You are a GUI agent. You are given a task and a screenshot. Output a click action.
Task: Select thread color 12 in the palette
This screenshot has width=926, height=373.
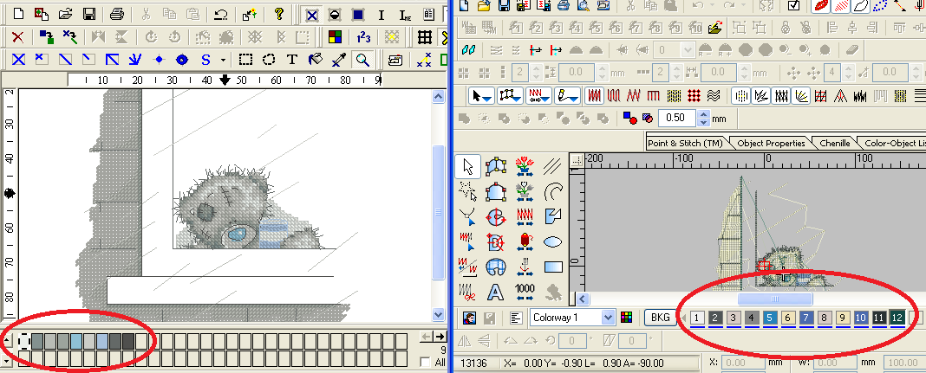pyautogui.click(x=897, y=318)
